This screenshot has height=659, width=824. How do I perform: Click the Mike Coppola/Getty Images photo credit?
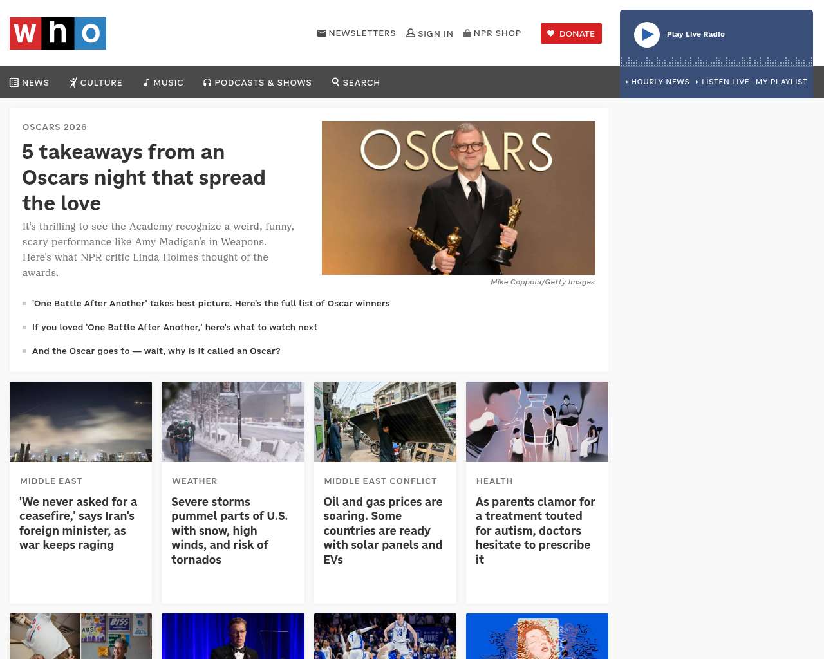pyautogui.click(x=543, y=282)
